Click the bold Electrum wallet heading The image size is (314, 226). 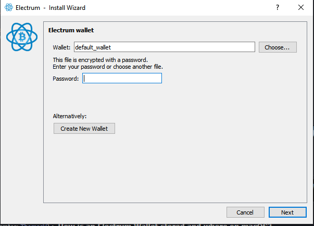(x=71, y=30)
